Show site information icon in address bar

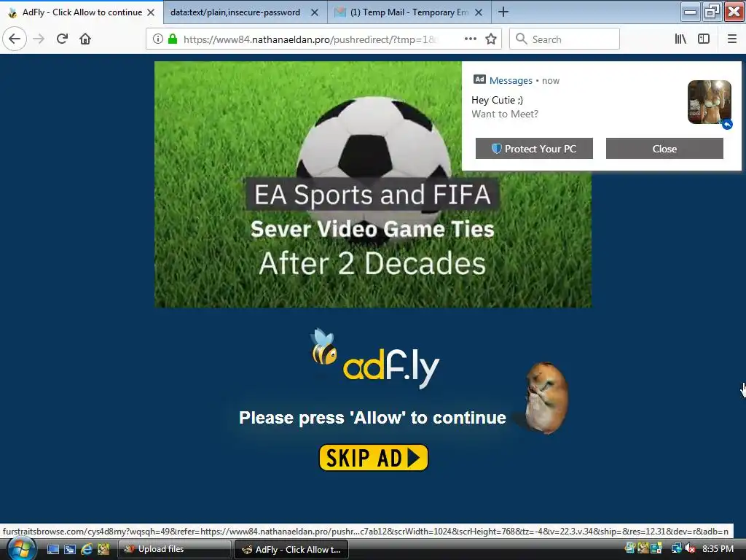[158, 39]
